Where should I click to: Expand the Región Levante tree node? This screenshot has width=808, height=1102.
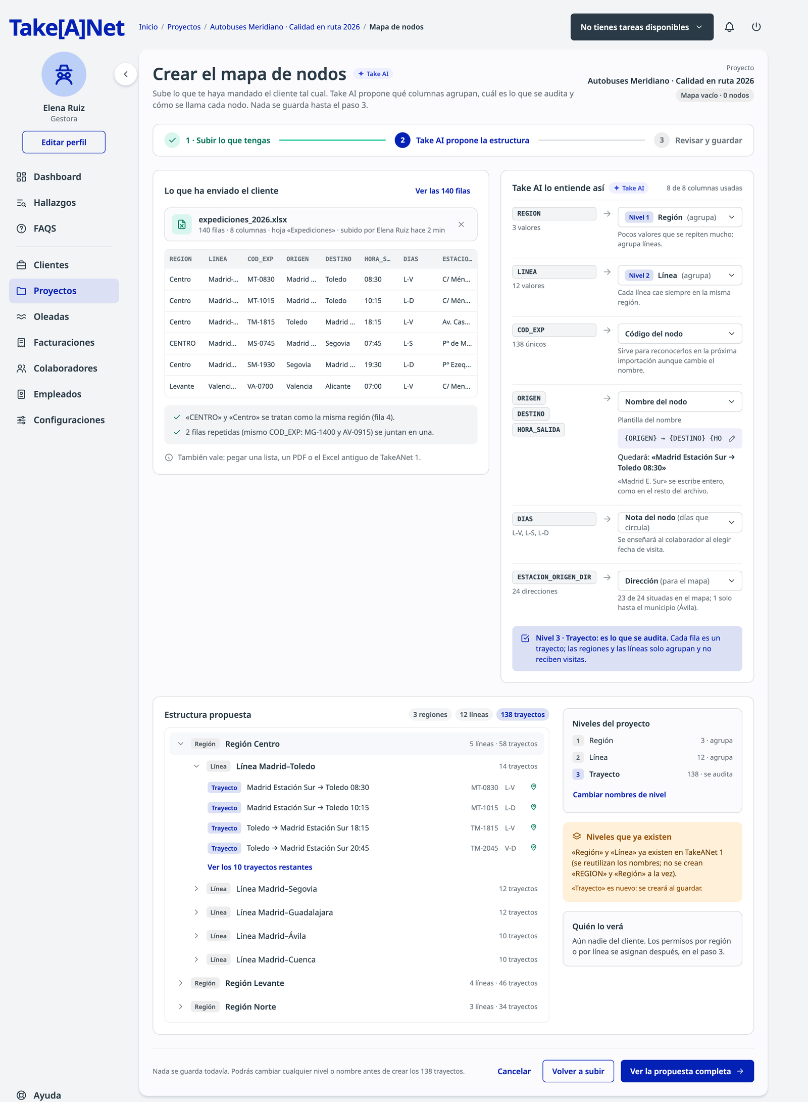tap(180, 983)
